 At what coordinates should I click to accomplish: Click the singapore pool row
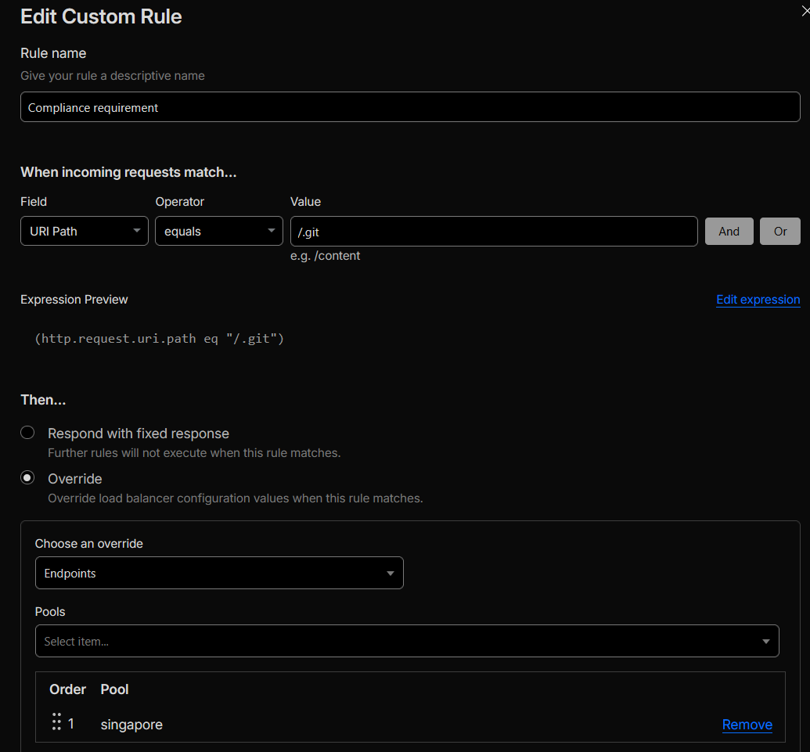click(x=131, y=725)
